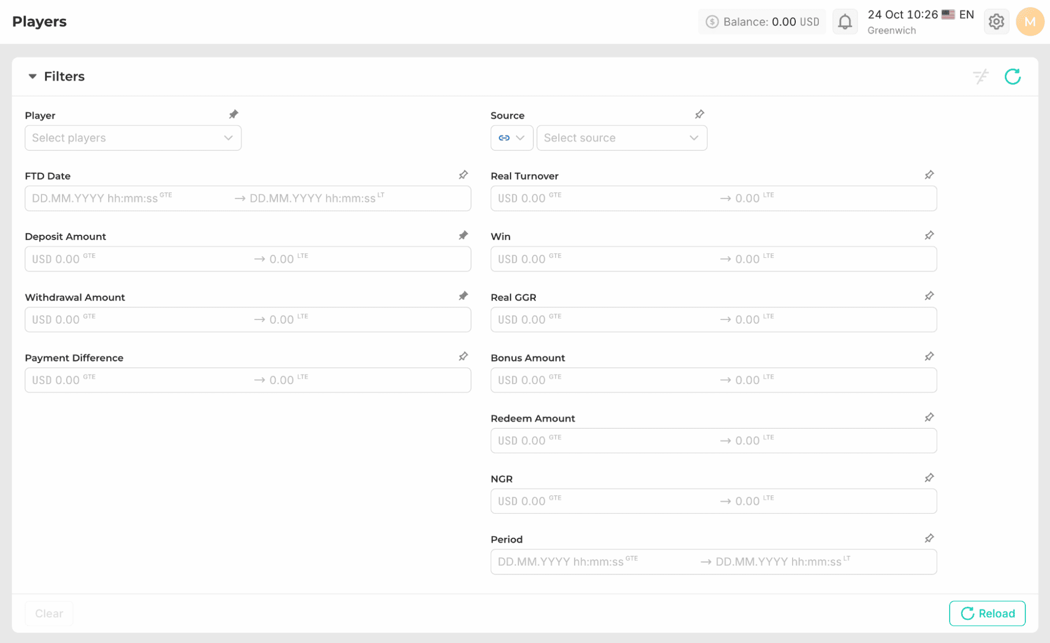Unpin the Deposit Amount filter
Image resolution: width=1050 pixels, height=643 pixels.
463,235
